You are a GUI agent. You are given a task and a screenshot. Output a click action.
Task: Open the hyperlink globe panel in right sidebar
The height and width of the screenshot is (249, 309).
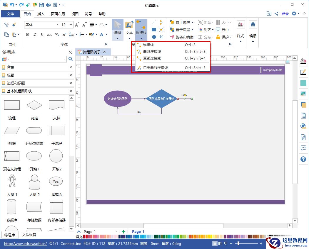[303, 126]
